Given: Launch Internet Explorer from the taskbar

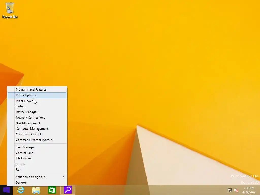Looking at the screenshot, I should (21, 190).
